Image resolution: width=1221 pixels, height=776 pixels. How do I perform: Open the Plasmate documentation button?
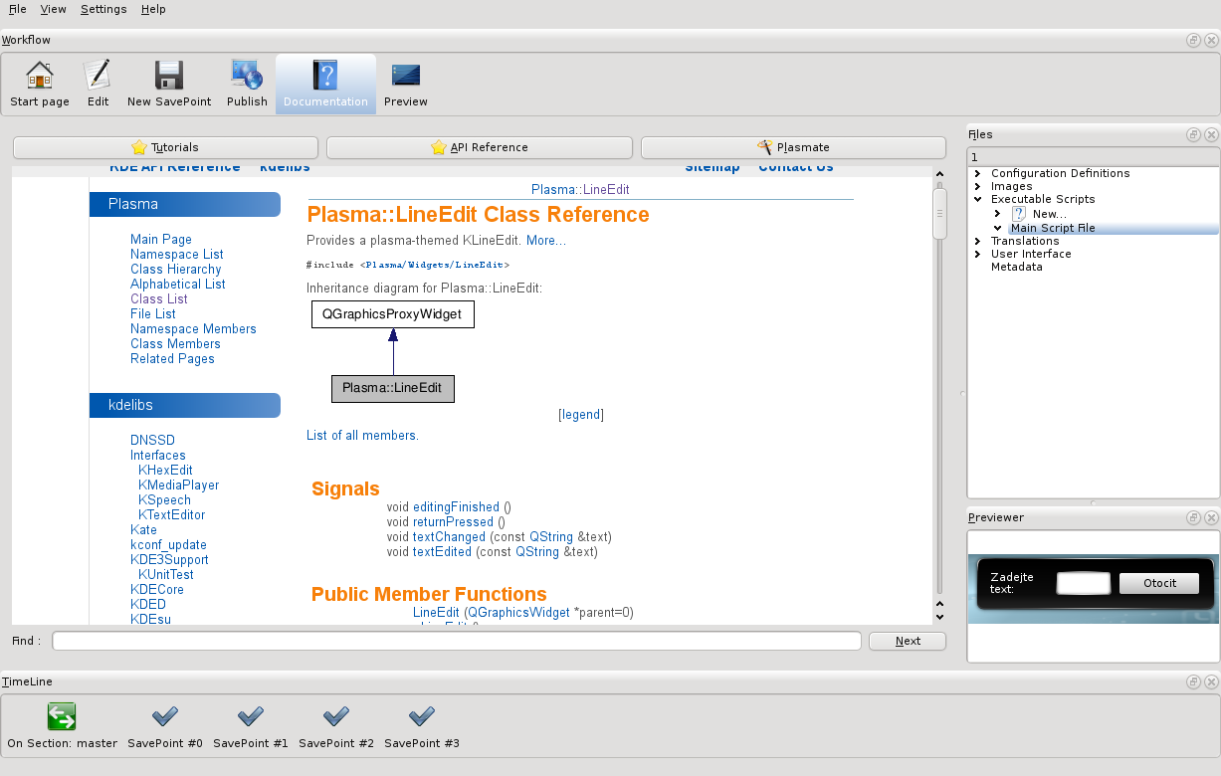pos(793,147)
